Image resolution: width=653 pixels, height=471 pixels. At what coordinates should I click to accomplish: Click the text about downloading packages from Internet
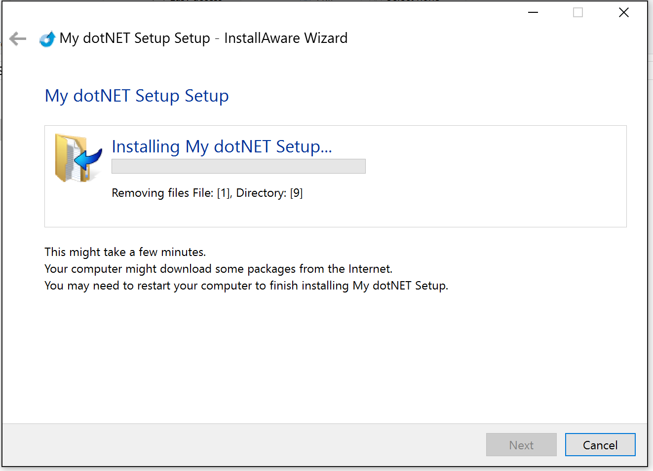[219, 269]
